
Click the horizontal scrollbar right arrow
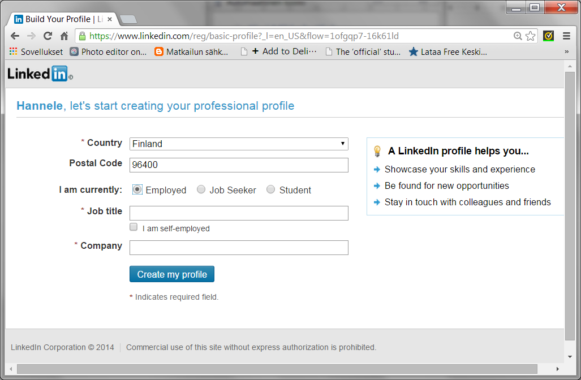pos(558,369)
